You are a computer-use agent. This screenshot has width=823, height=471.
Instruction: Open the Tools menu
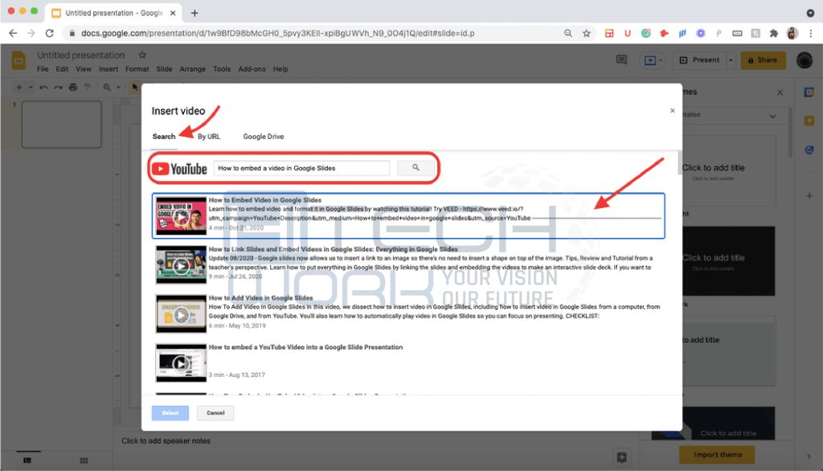pyautogui.click(x=222, y=69)
